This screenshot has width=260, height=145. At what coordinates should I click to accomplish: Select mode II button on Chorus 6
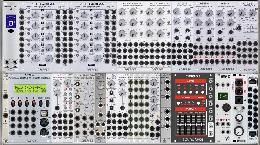pos(191,92)
